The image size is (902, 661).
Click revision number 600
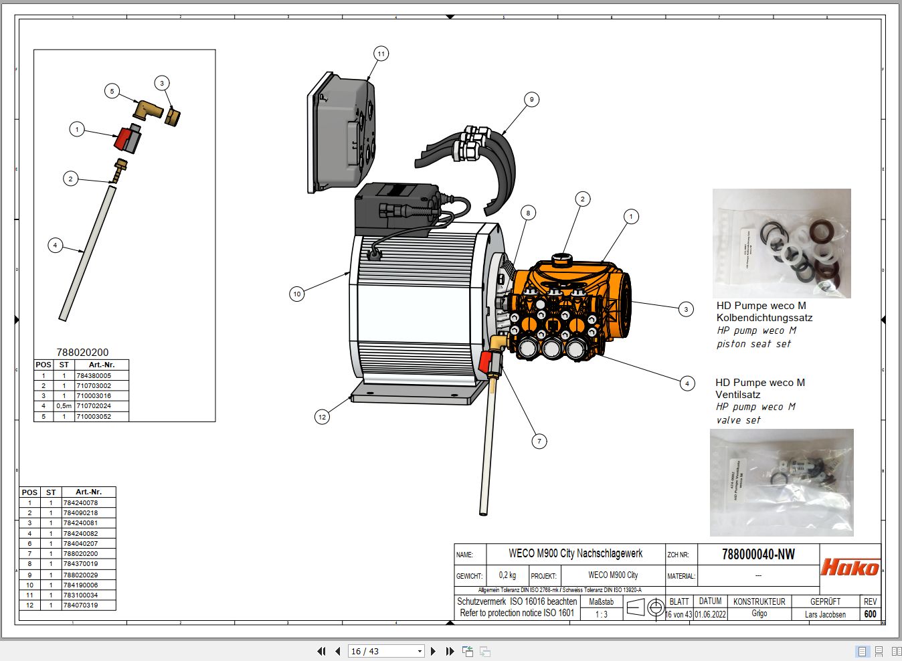pyautogui.click(x=870, y=613)
